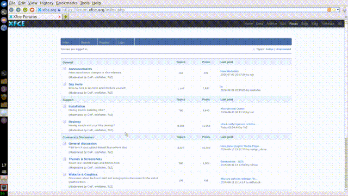Open the last post in the Website & Graphics row
This screenshot has height=196, width=348.
pyautogui.click(x=238, y=179)
